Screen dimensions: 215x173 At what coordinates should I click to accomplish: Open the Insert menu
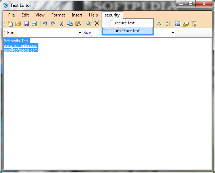77,15
